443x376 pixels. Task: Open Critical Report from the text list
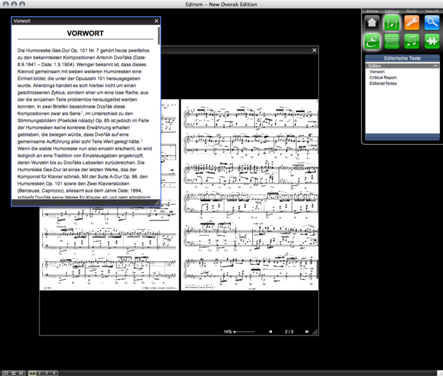click(383, 78)
